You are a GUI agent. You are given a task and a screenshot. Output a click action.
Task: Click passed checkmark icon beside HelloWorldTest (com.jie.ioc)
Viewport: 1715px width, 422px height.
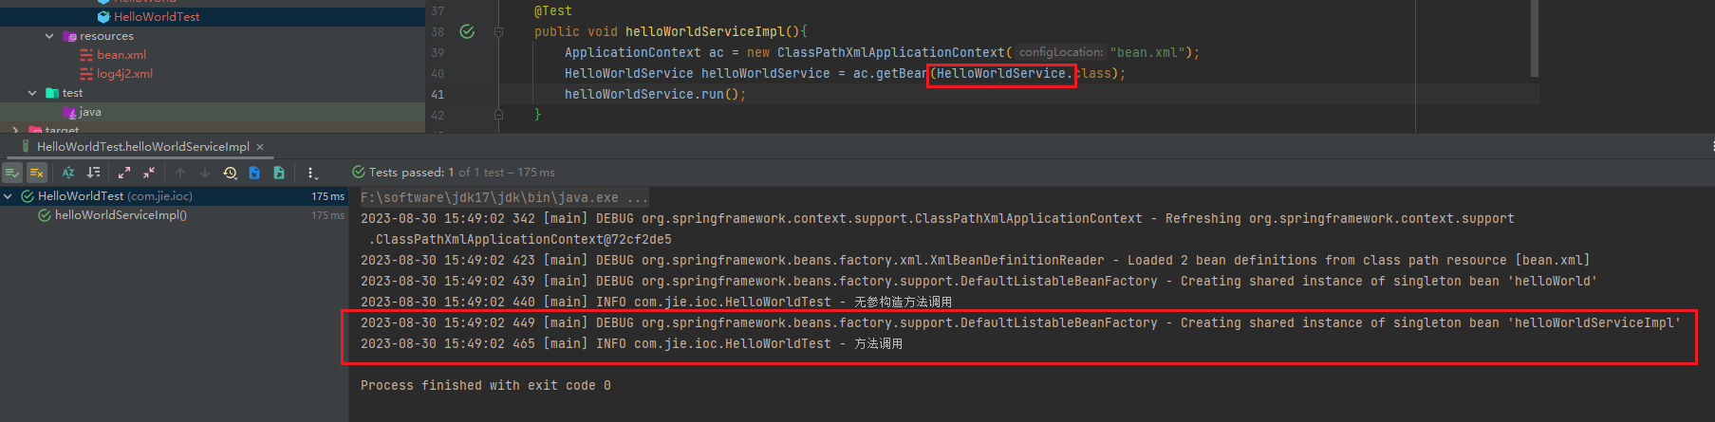click(x=28, y=196)
